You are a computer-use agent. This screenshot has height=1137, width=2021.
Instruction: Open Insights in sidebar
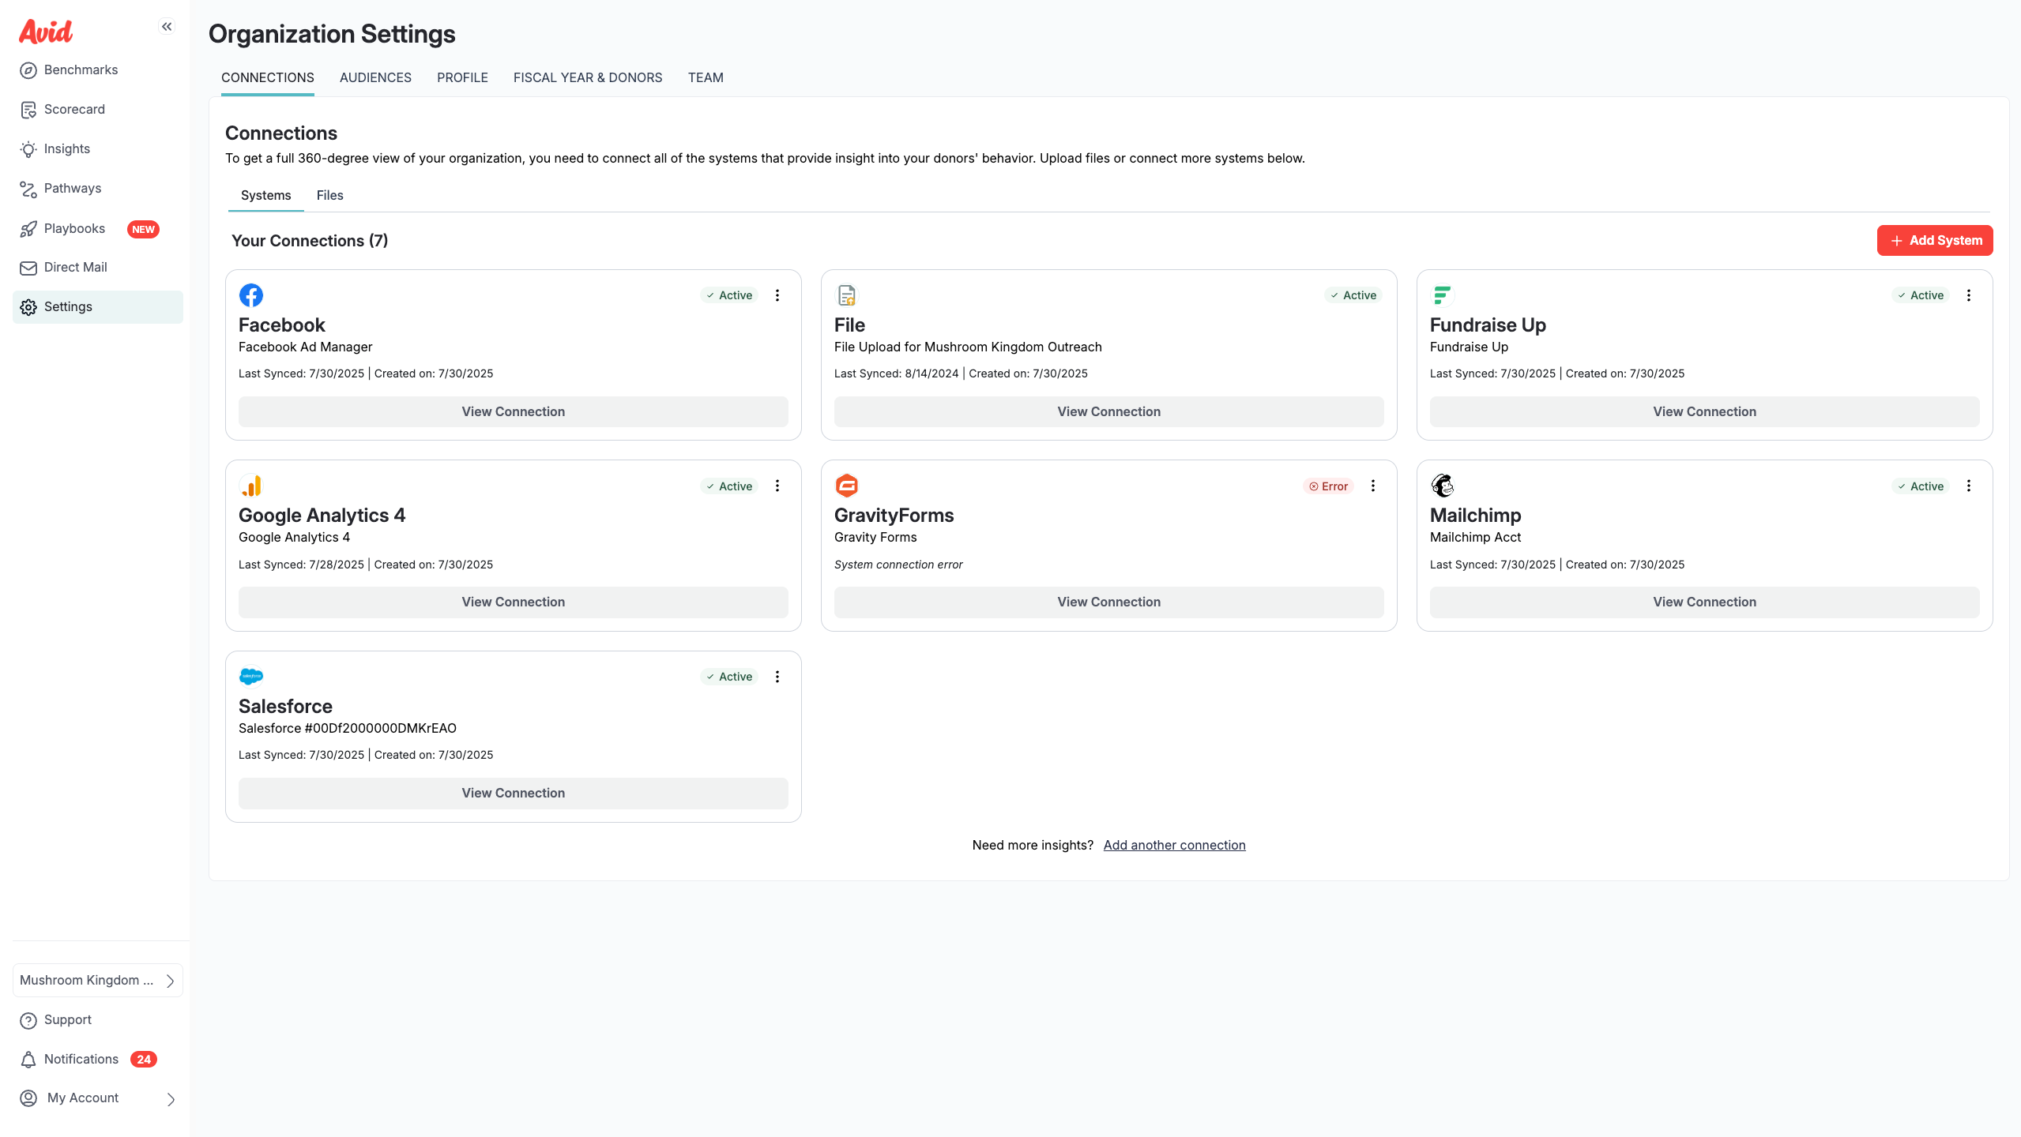(98, 149)
